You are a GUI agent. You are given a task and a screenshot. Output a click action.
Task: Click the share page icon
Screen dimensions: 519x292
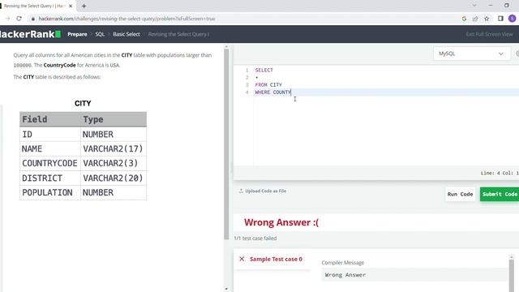pyautogui.click(x=475, y=19)
